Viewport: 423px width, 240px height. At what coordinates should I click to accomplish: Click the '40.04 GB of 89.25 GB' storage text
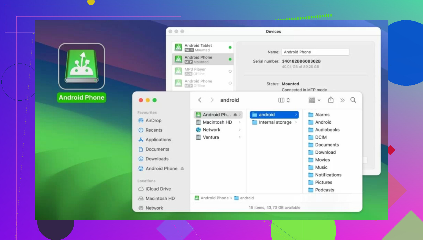pos(300,67)
